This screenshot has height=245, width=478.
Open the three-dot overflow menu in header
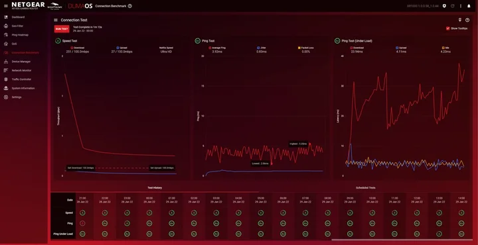[x=461, y=6]
